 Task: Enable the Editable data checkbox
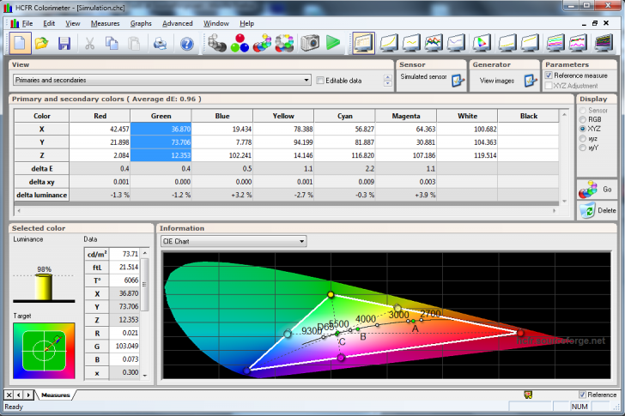tap(321, 81)
